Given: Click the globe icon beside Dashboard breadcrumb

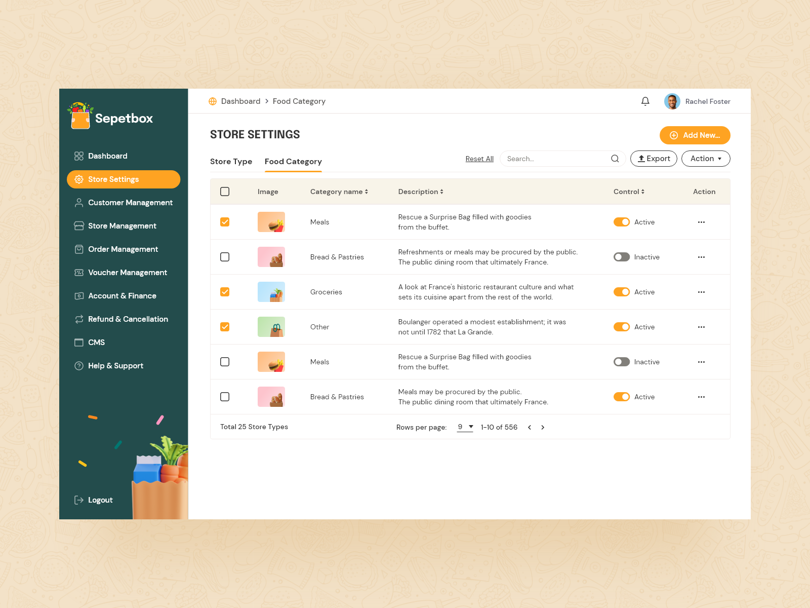Looking at the screenshot, I should [213, 101].
